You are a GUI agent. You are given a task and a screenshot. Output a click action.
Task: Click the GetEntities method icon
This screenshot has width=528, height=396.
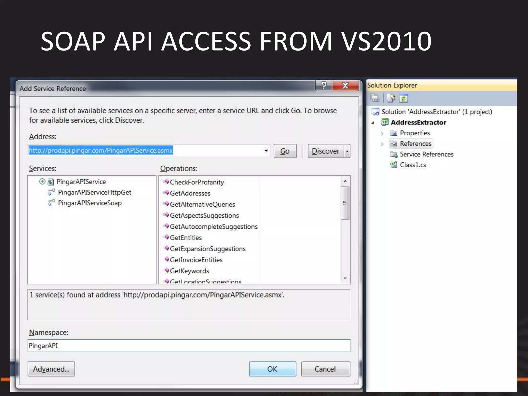[x=166, y=237]
